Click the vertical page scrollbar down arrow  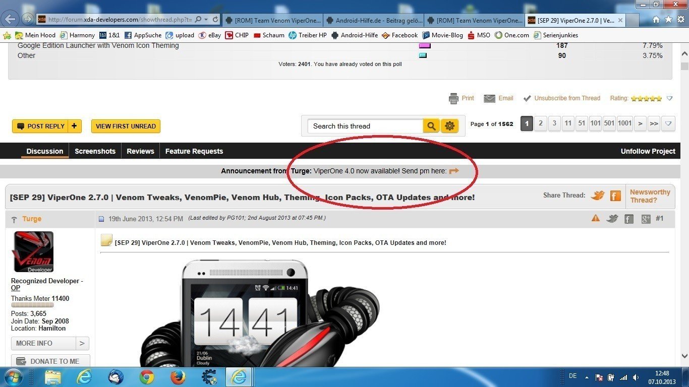coord(684,355)
